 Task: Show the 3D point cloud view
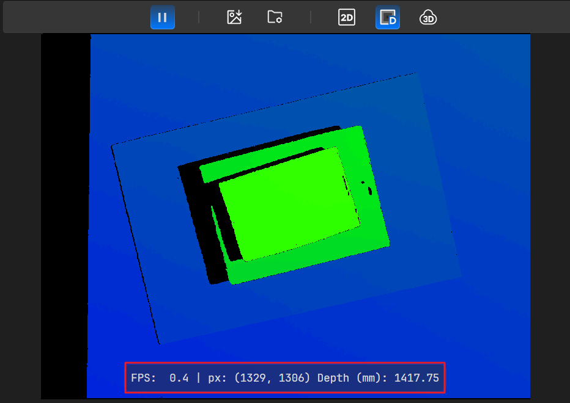pos(428,18)
